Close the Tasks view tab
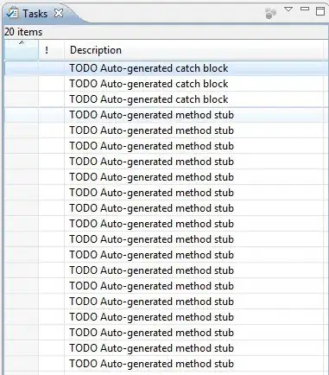Viewport: 329px width, 375px height. tap(59, 13)
